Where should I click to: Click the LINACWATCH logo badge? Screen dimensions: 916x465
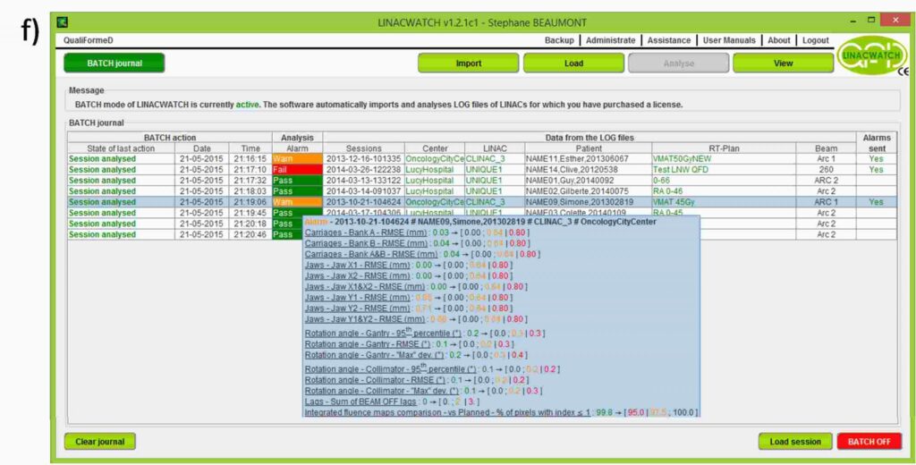tap(872, 56)
